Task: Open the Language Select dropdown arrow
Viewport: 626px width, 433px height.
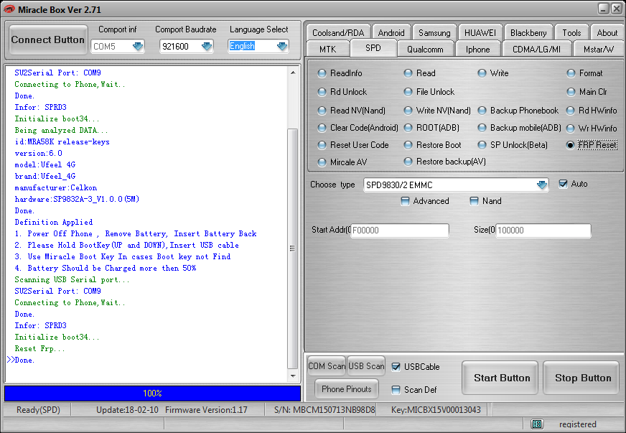Action: click(282, 47)
